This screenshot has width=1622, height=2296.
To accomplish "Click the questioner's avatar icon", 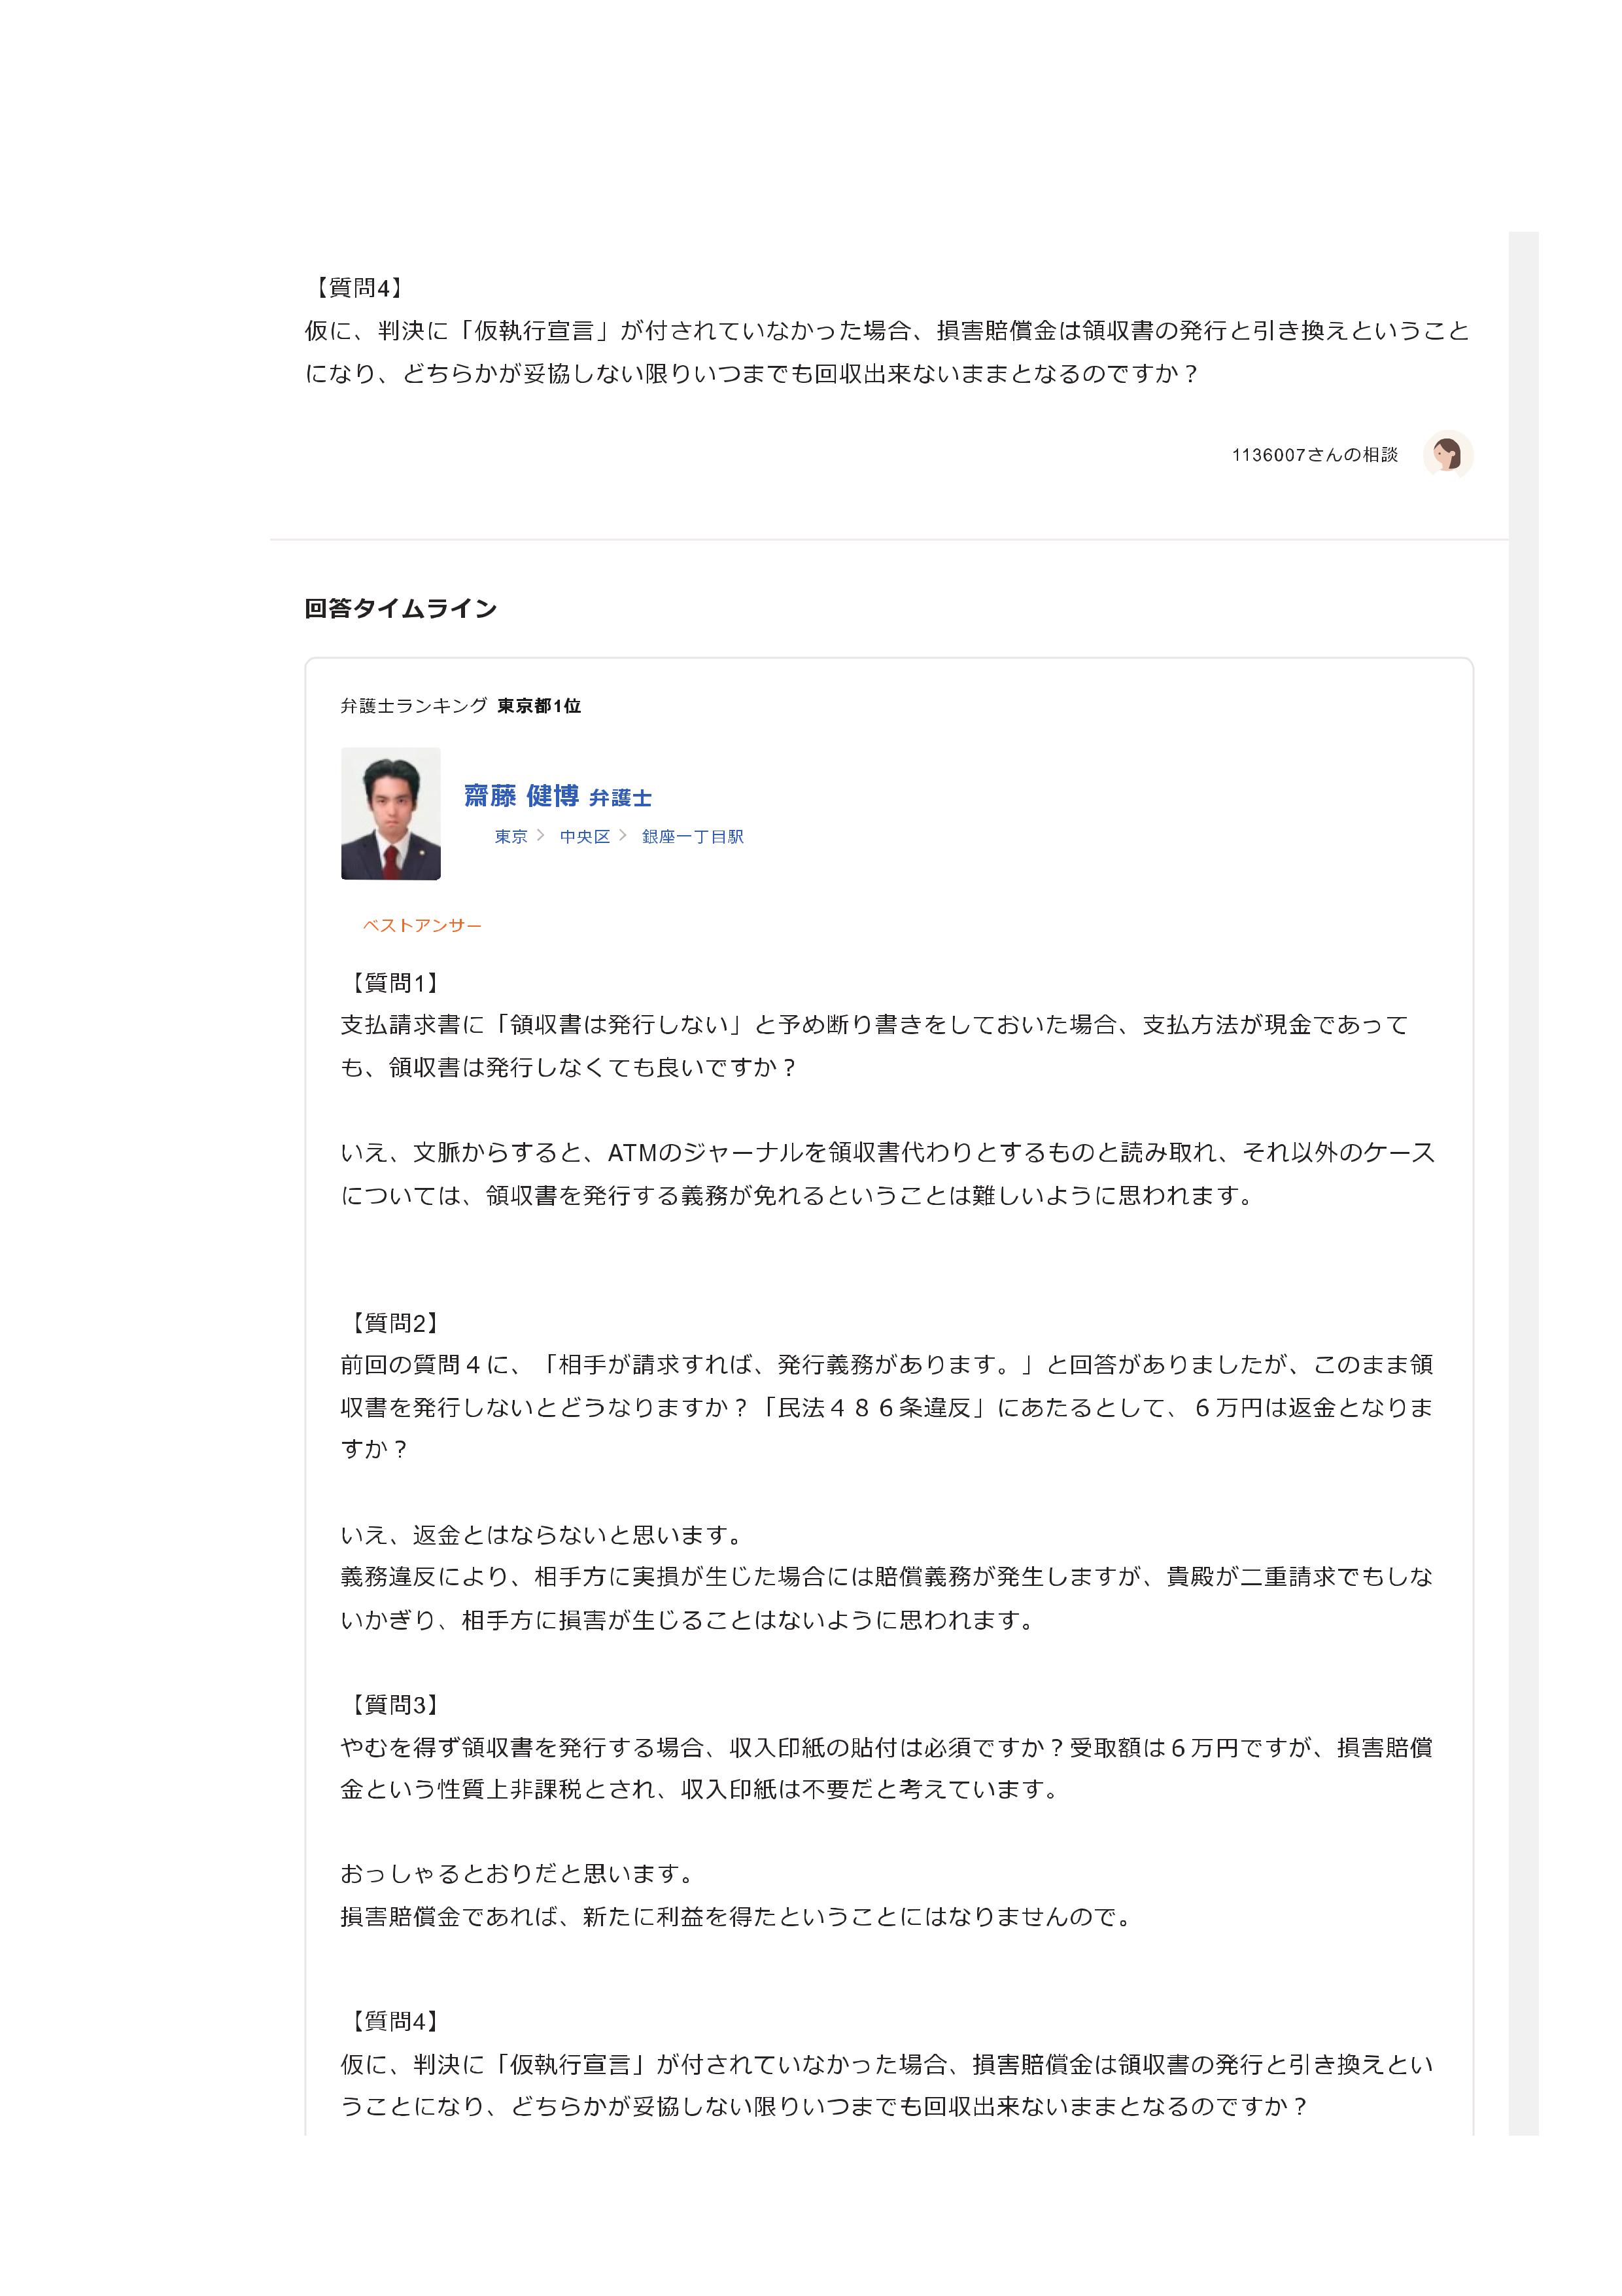I will 1447,455.
